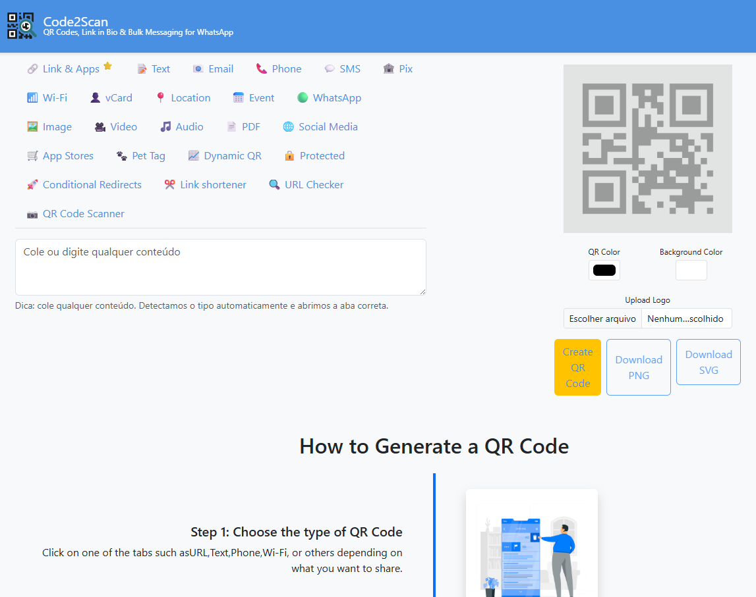Open the Conditional Redirects icon

pyautogui.click(x=32, y=185)
